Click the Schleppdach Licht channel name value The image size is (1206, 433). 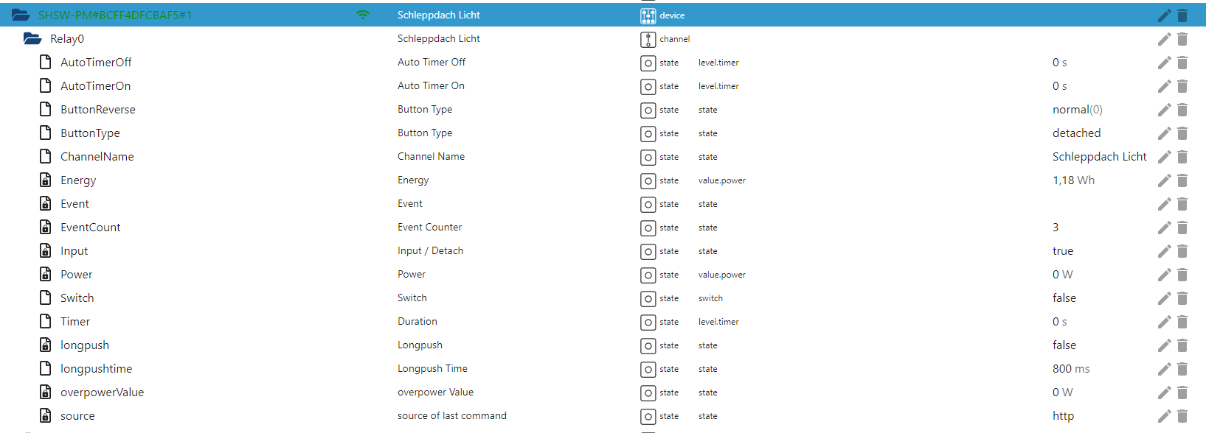(x=1099, y=157)
